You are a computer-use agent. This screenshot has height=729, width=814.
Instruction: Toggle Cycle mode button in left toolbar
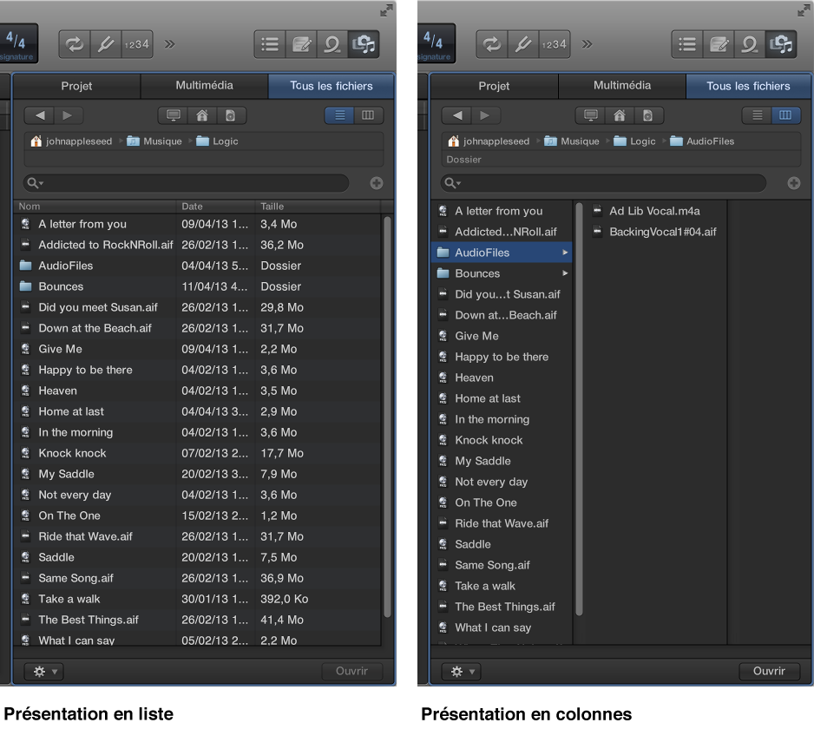click(75, 44)
